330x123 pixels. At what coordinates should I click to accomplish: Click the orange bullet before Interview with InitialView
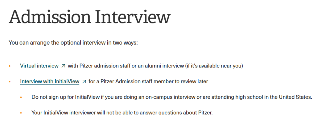pyautogui.click(x=9, y=82)
